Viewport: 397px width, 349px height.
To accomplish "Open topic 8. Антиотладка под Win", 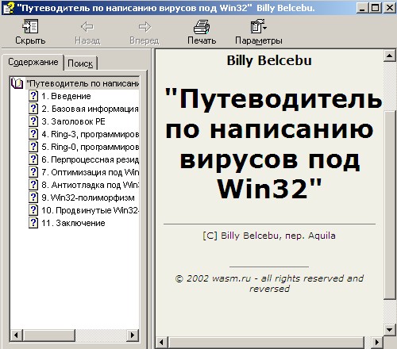I will (90, 185).
